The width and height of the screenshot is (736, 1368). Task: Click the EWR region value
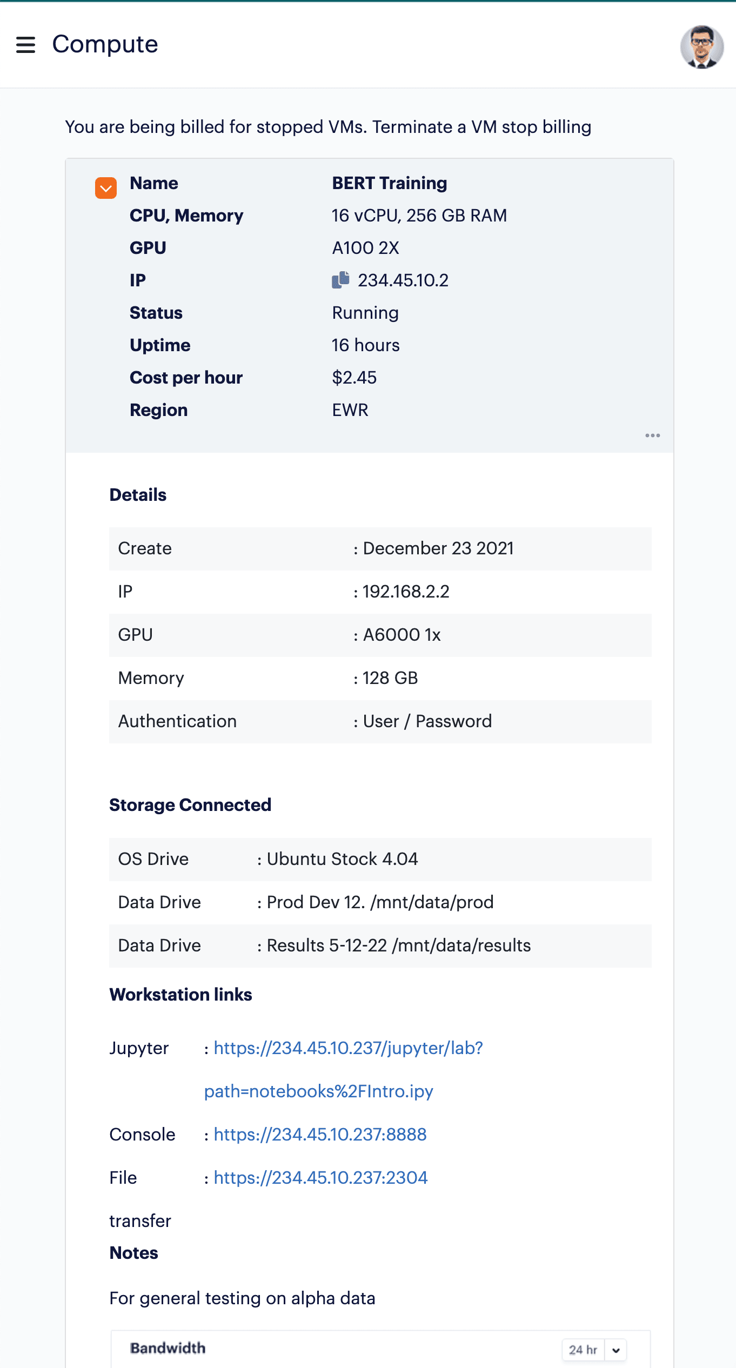coord(350,410)
